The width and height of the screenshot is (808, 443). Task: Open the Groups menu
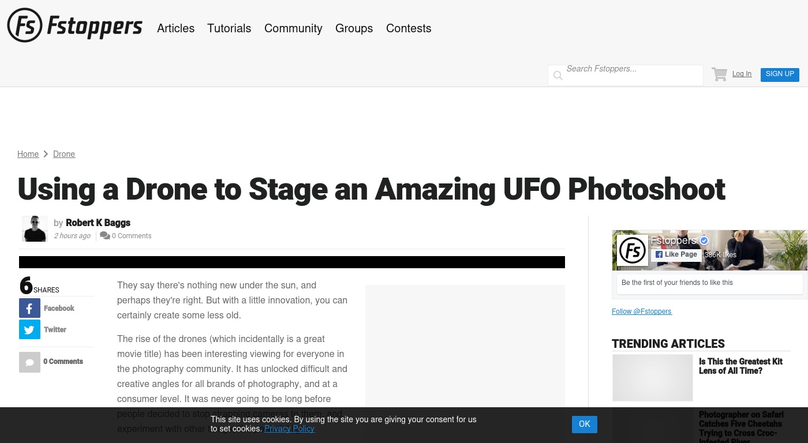click(354, 28)
